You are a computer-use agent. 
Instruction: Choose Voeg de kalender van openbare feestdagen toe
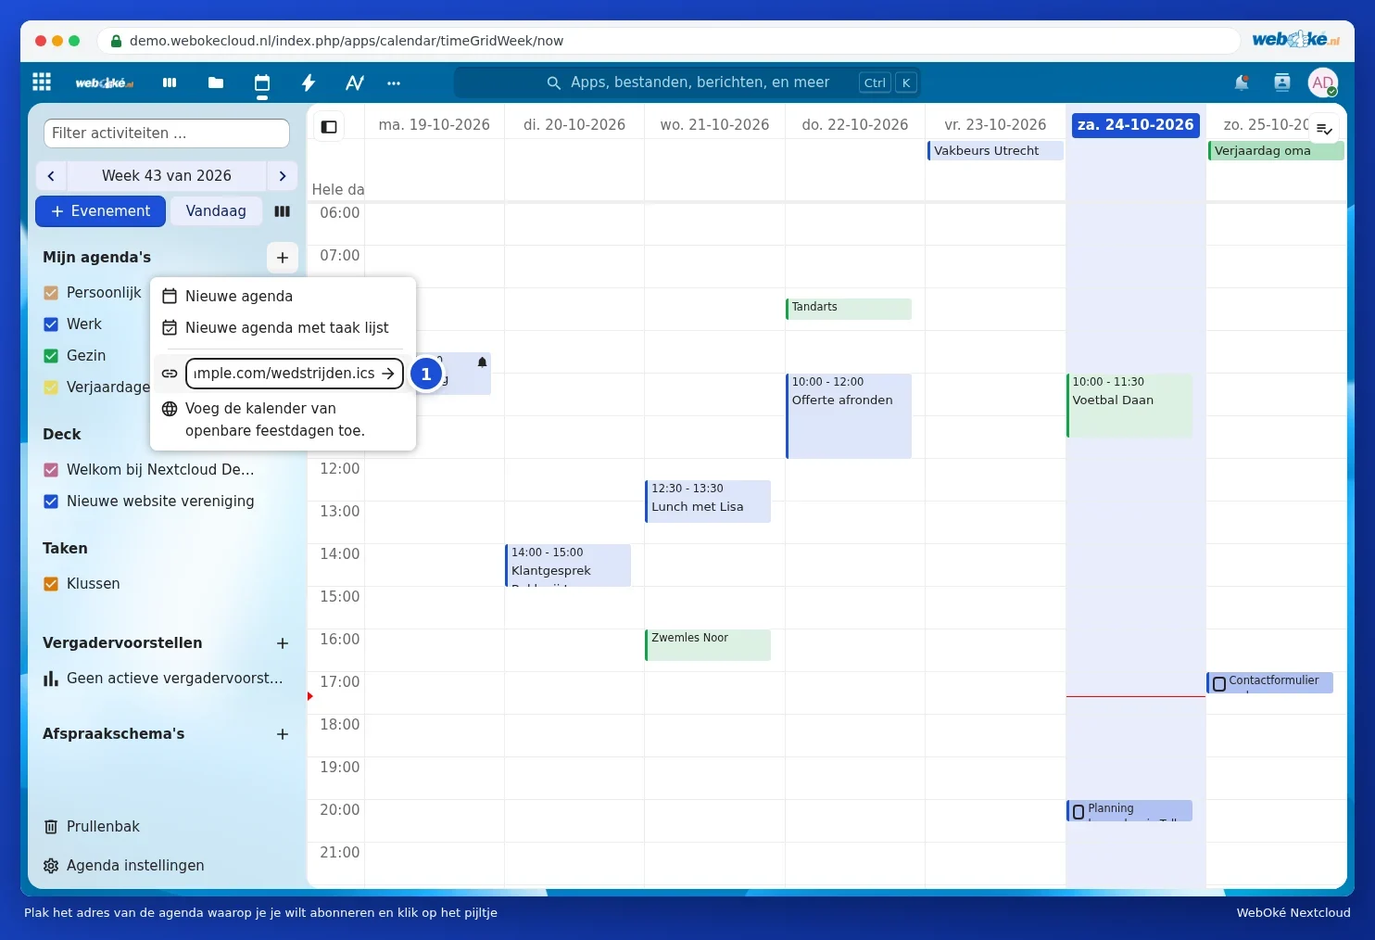[x=283, y=420]
